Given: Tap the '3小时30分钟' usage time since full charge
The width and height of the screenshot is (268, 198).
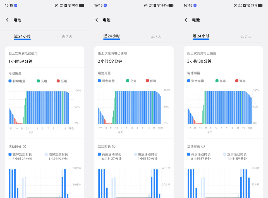Looking at the screenshot, I should (199, 61).
